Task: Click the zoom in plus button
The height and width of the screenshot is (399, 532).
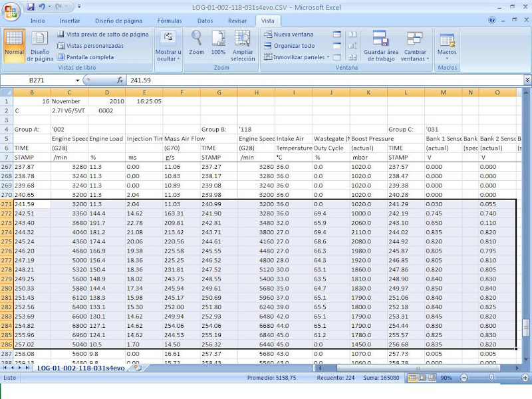Action: coord(525,378)
